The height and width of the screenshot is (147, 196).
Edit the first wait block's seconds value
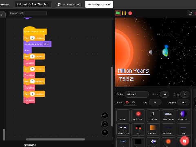pyautogui.click(x=32, y=38)
